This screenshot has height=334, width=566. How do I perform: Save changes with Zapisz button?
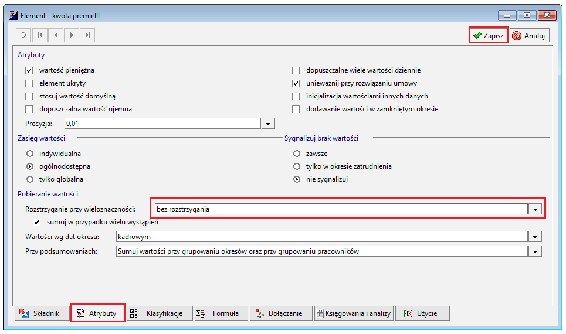(x=489, y=35)
